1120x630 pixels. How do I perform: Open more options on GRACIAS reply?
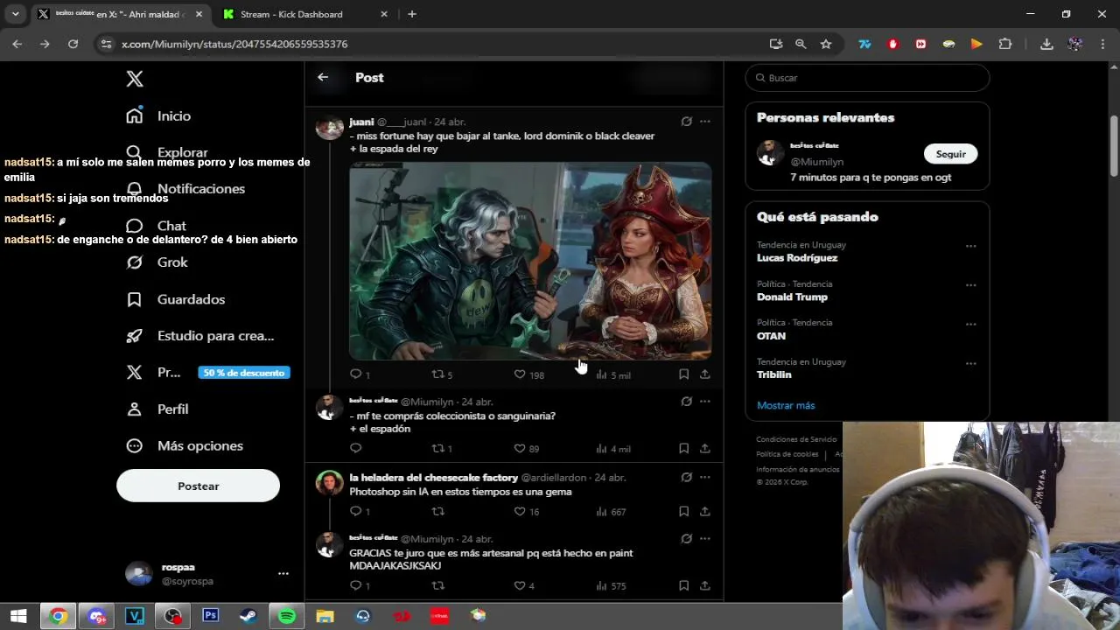pyautogui.click(x=705, y=539)
